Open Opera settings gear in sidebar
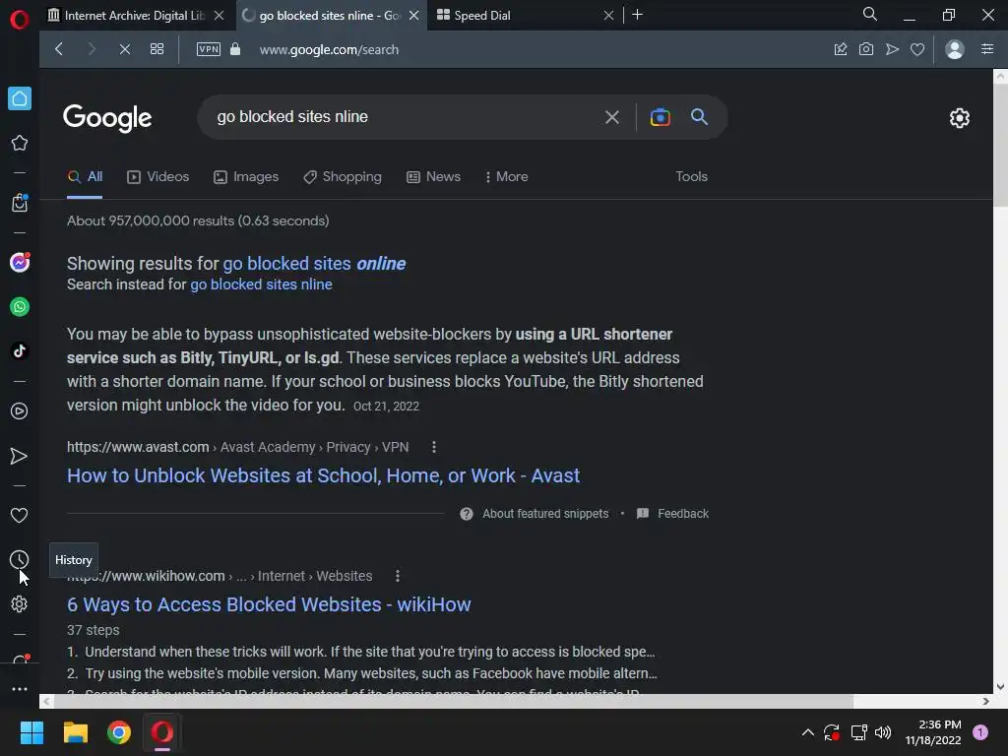The height and width of the screenshot is (756, 1008). (20, 604)
